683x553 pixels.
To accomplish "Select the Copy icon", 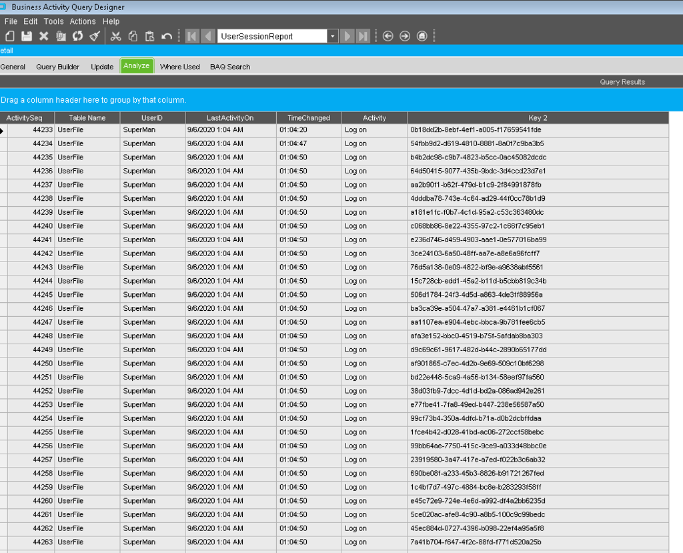I will 133,36.
